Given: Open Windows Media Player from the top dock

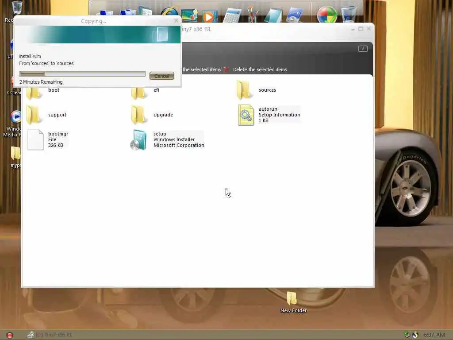Looking at the screenshot, I should tap(209, 16).
